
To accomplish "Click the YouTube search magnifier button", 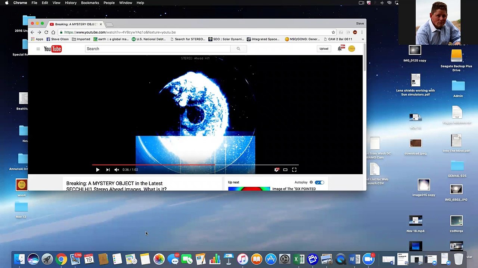I will [238, 49].
